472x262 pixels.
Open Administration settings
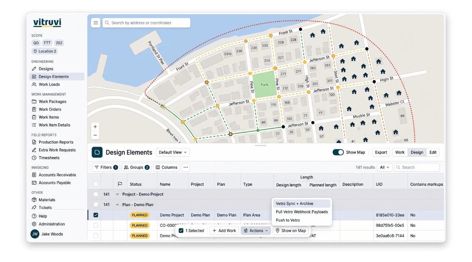[52, 224]
